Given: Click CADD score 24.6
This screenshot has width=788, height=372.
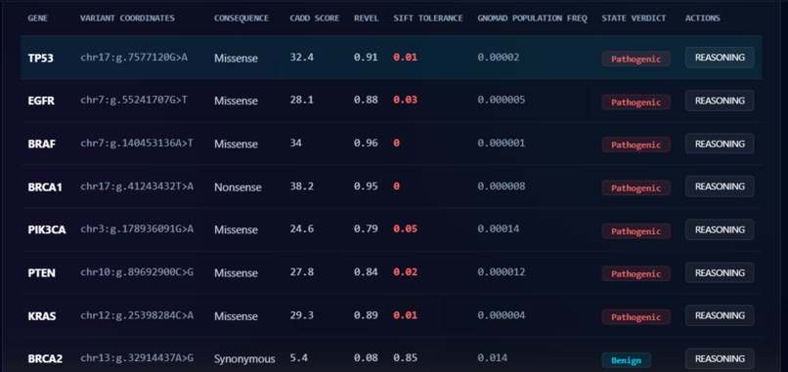Looking at the screenshot, I should coord(301,228).
